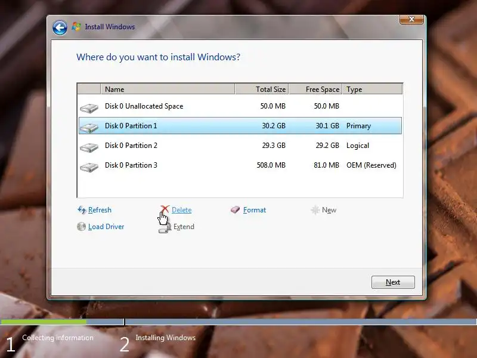Close the Install Windows dialog
Screen dimensions: 477x358
(x=411, y=19)
